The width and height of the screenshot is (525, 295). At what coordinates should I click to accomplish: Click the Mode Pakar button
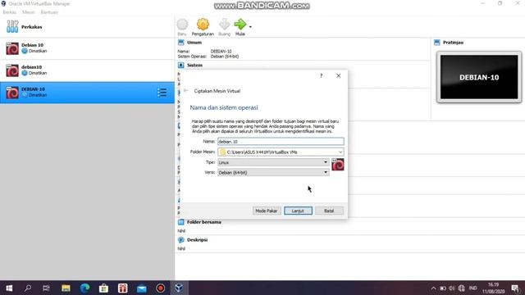pyautogui.click(x=266, y=211)
